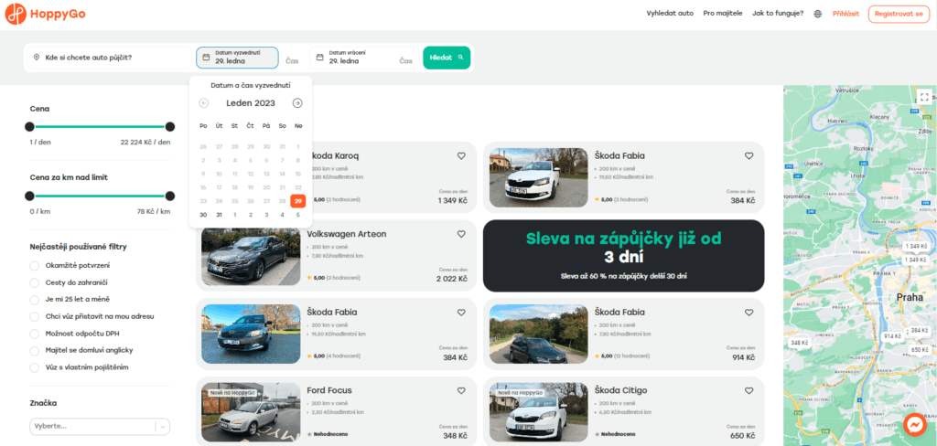
Task: Enable Okamžité potvrzení filter
Action: click(34, 266)
